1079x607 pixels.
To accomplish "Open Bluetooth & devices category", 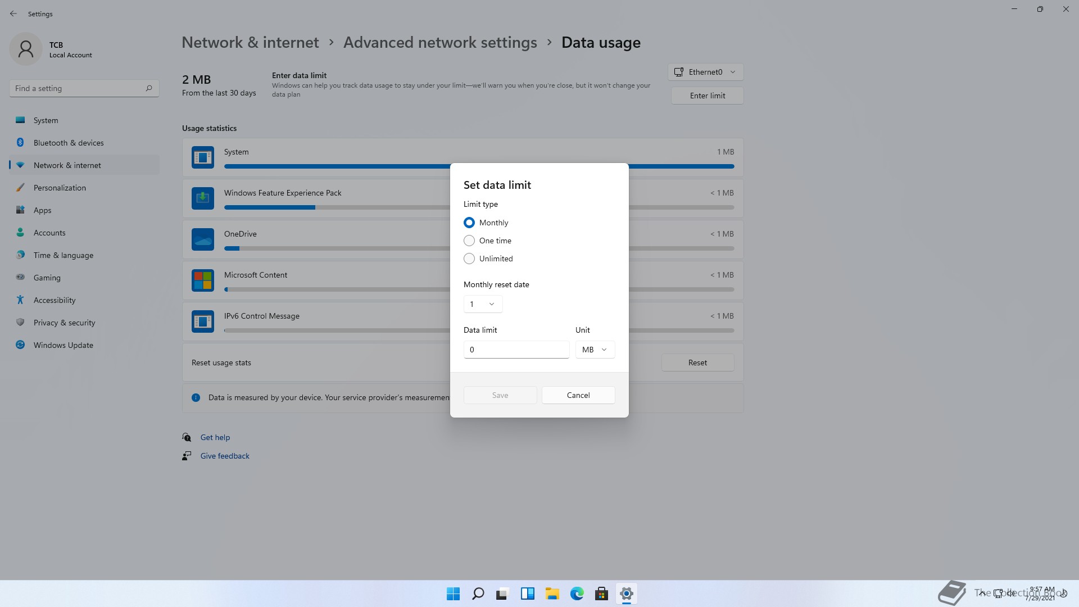I will [x=84, y=143].
